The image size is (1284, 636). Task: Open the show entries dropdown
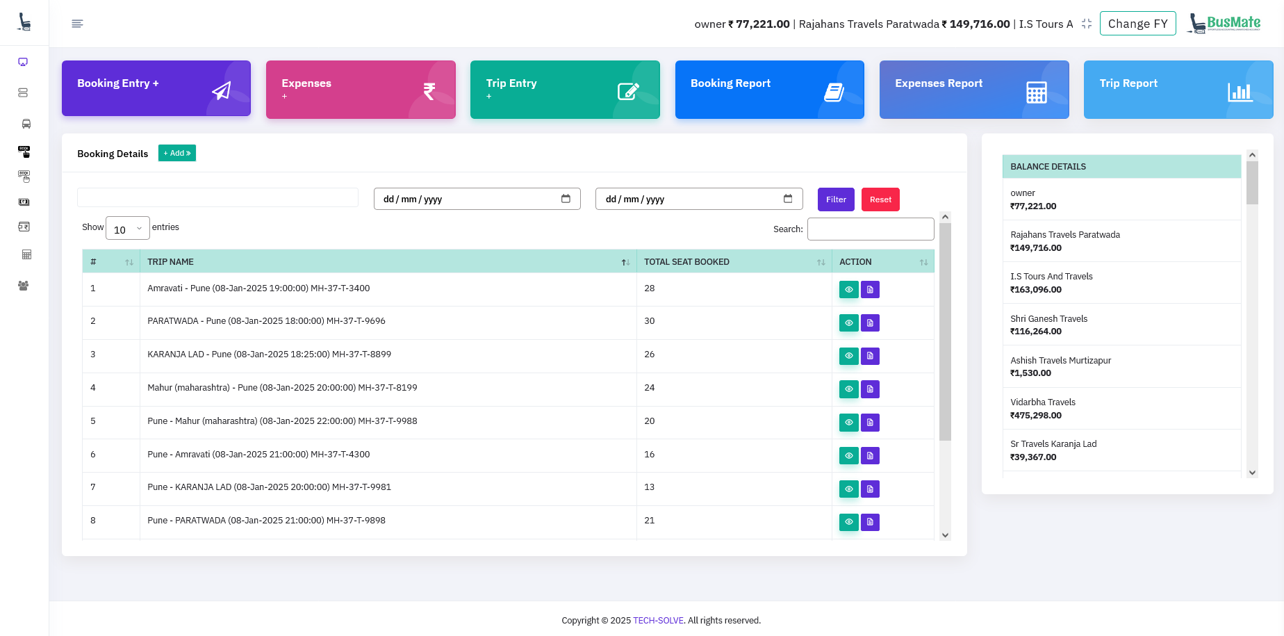(127, 229)
